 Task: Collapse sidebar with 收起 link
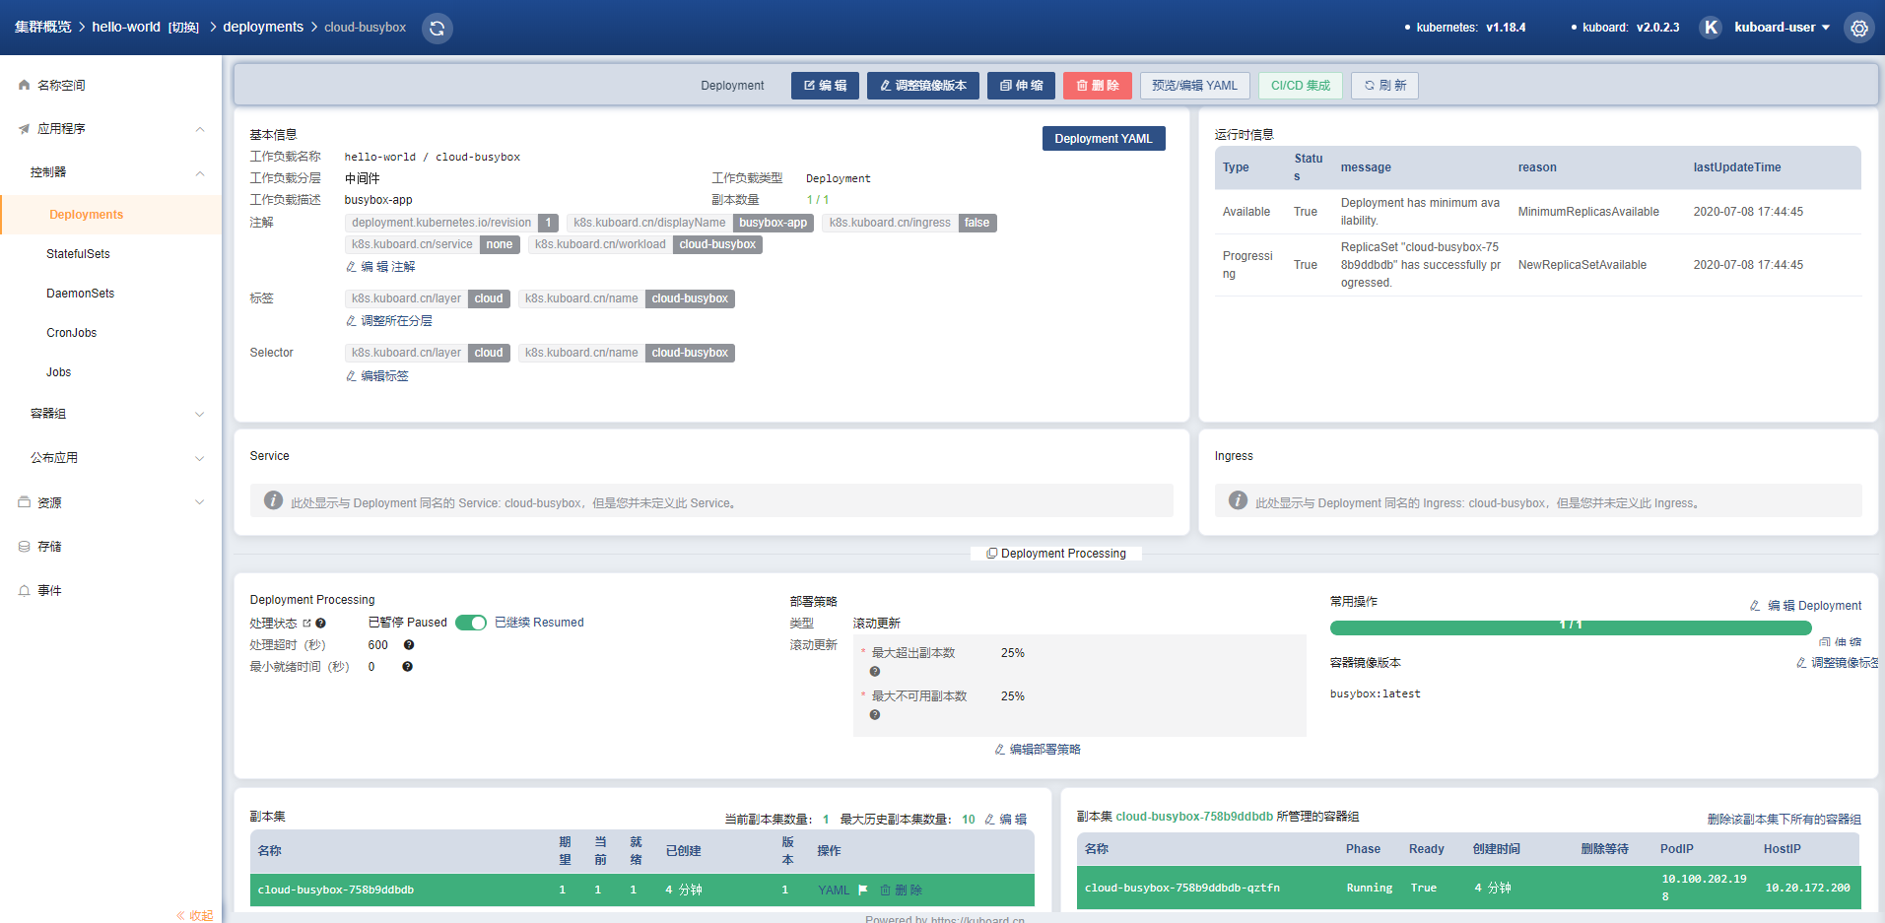(194, 915)
